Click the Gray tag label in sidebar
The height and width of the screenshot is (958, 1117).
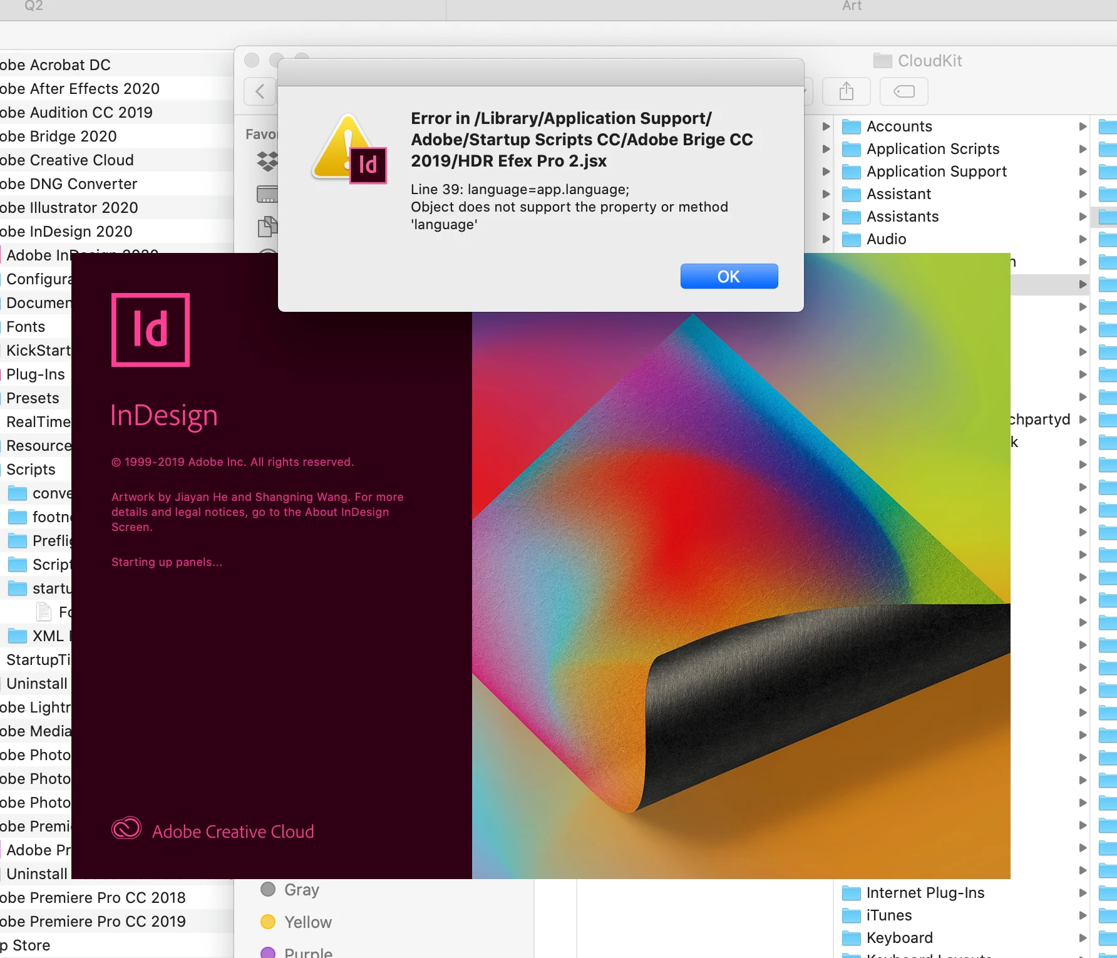pos(302,890)
